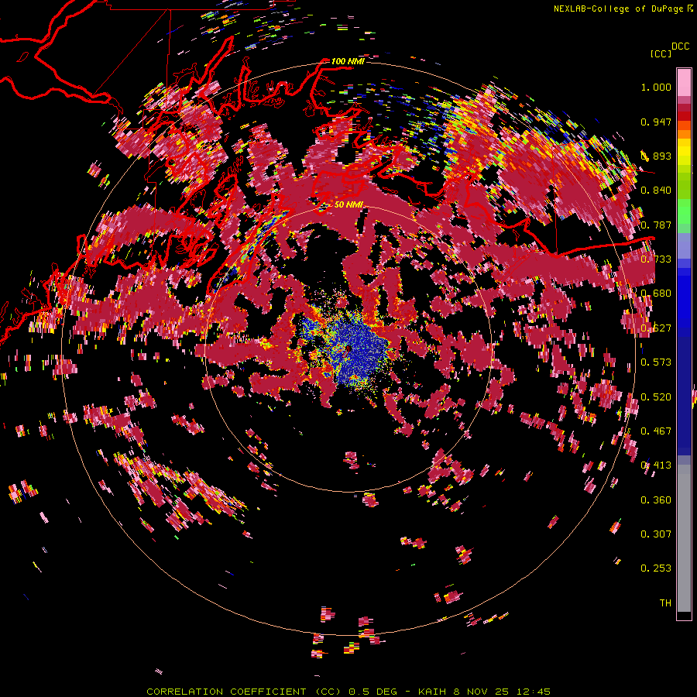This screenshot has height=697, width=697.
Task: Click the [CC] legend unit label
Action: (660, 53)
